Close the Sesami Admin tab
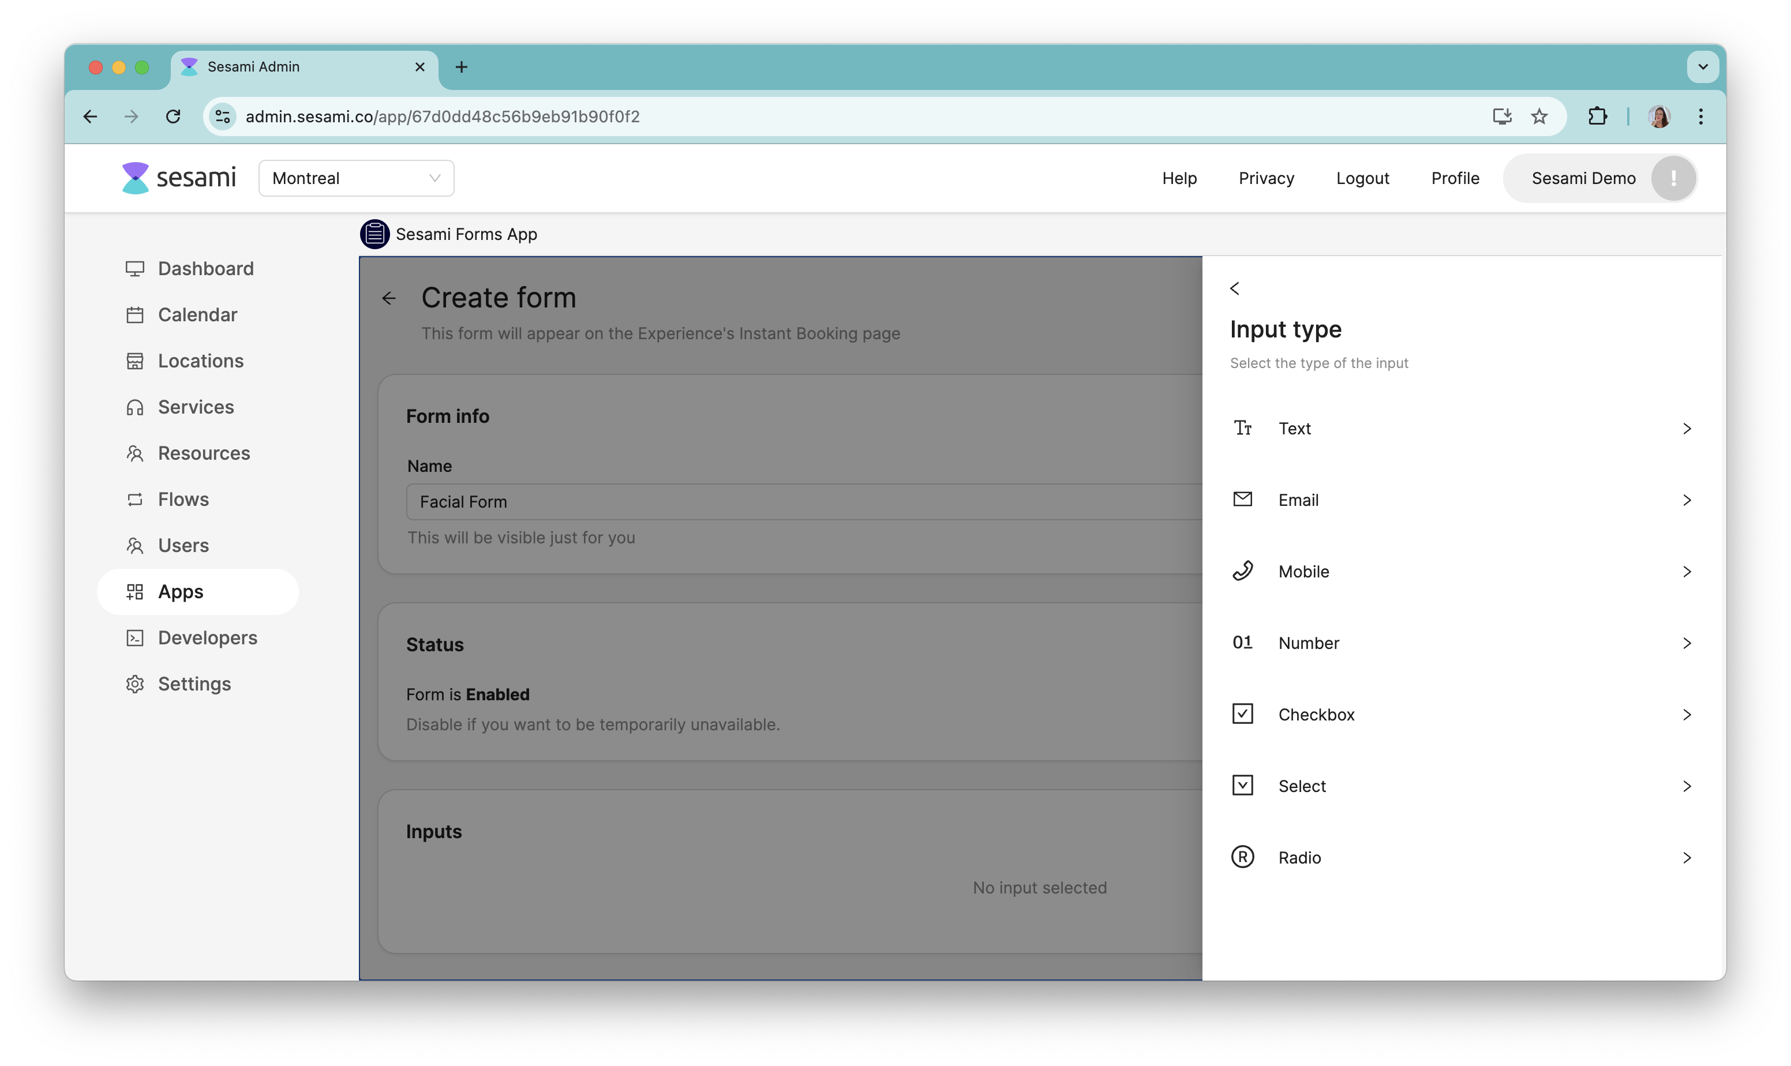This screenshot has width=1791, height=1066. 419,67
